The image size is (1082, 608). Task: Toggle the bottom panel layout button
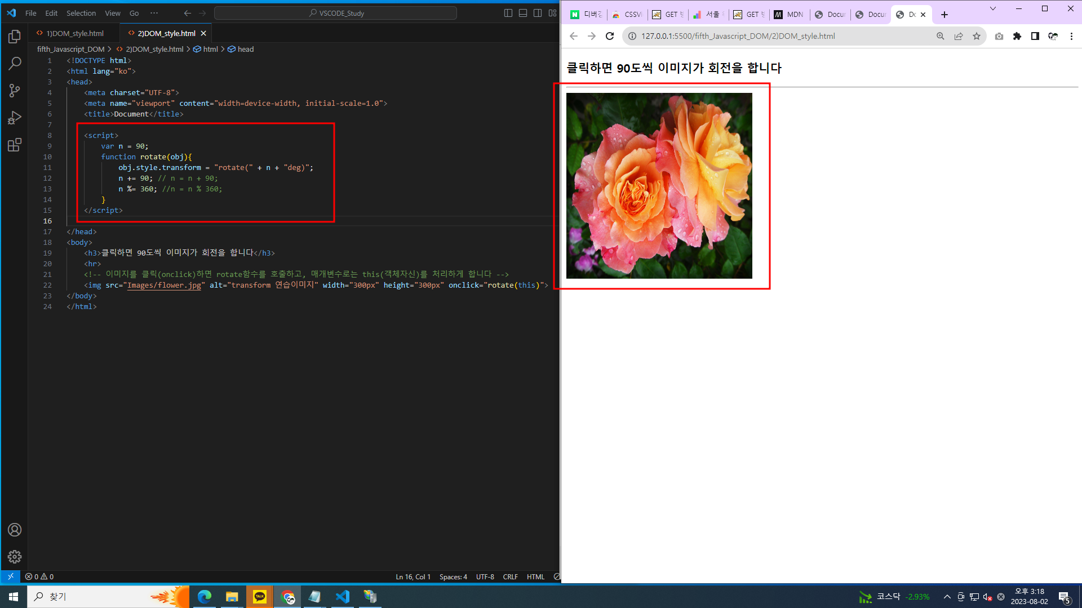tap(523, 13)
